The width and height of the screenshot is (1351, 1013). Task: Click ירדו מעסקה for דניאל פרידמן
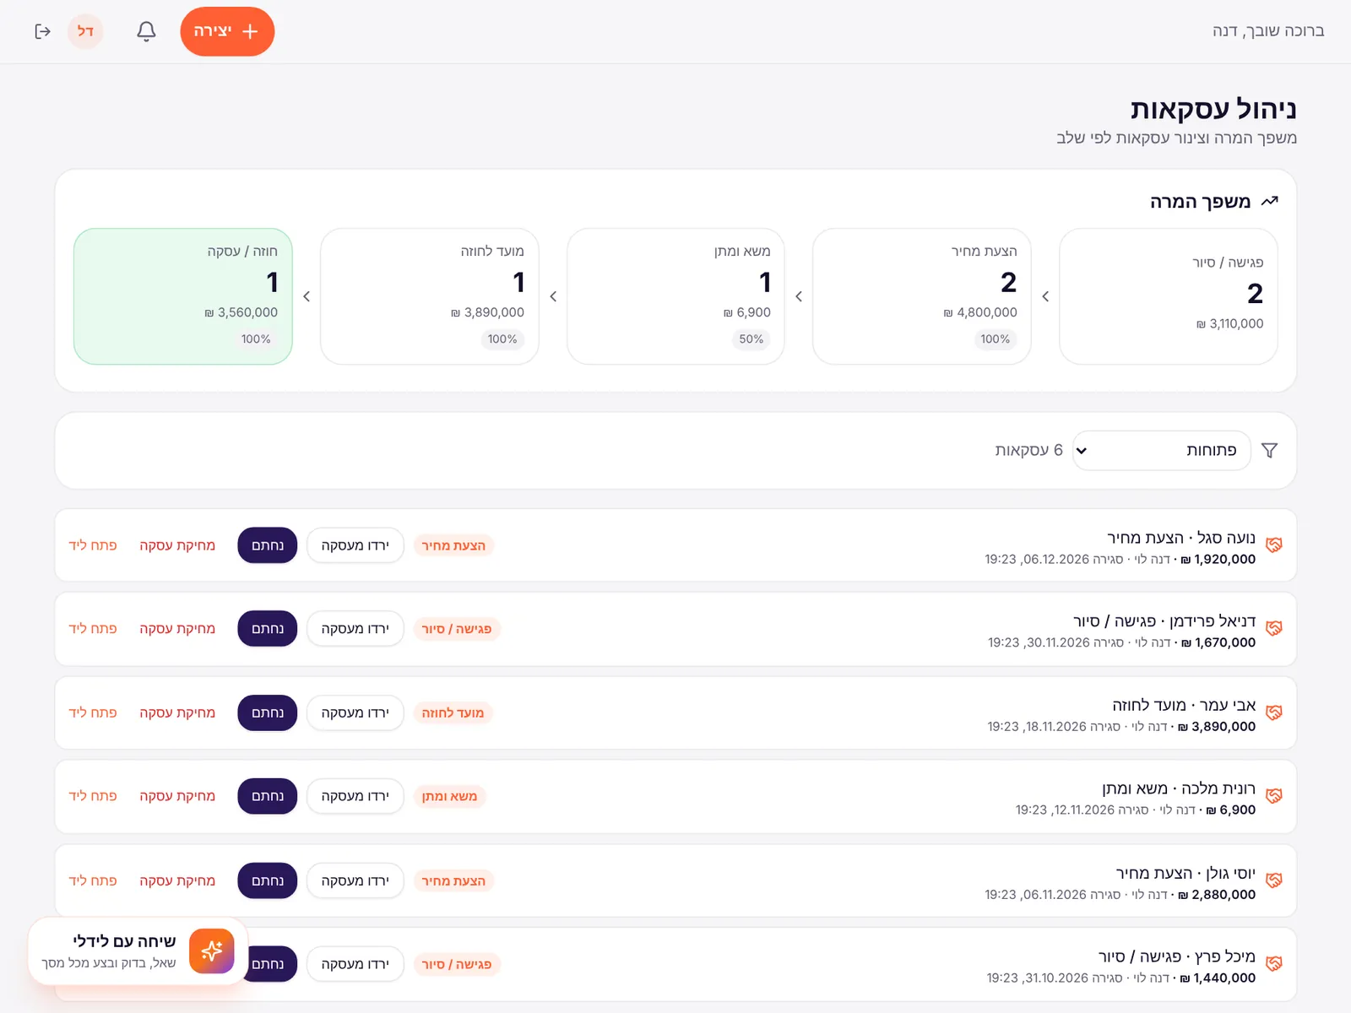[355, 629]
